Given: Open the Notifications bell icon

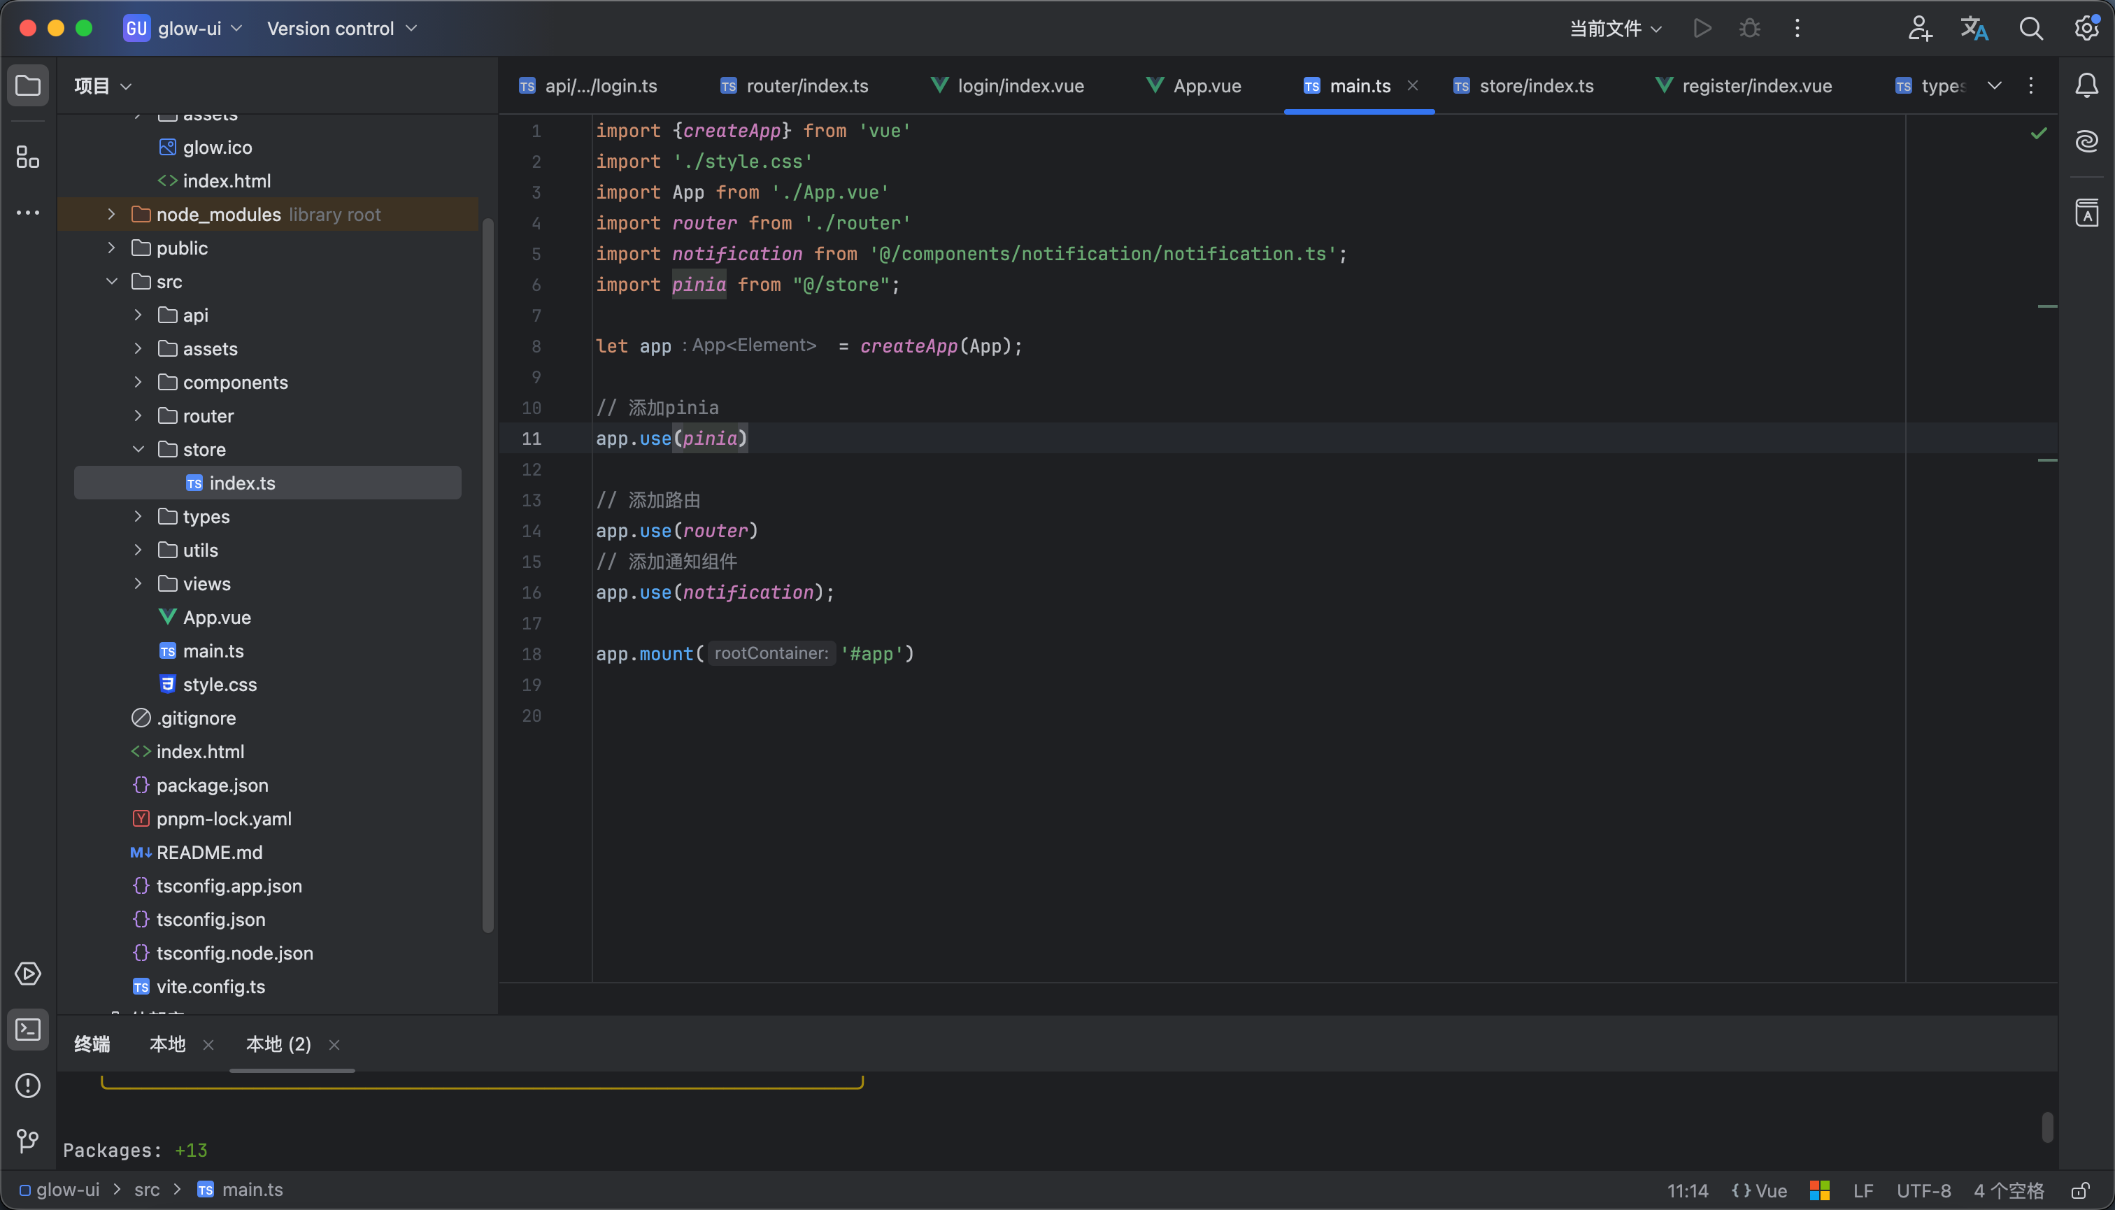Looking at the screenshot, I should click(x=2087, y=85).
